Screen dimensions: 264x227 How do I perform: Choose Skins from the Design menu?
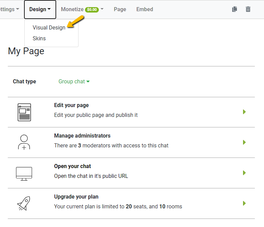pos(39,38)
